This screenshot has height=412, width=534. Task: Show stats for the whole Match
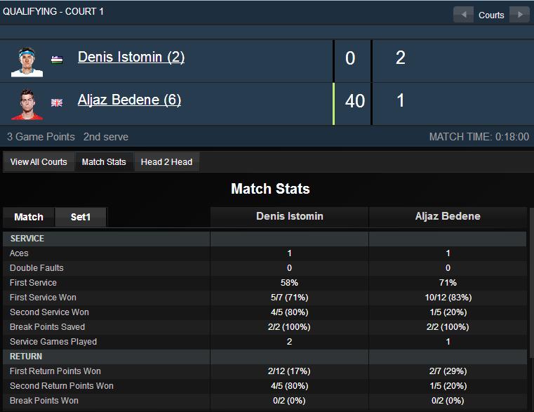click(29, 217)
